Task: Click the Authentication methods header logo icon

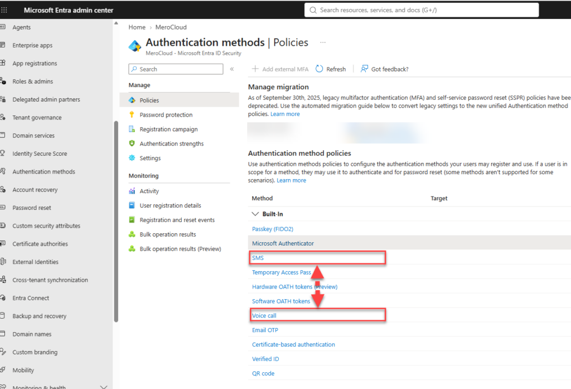Action: coord(135,46)
